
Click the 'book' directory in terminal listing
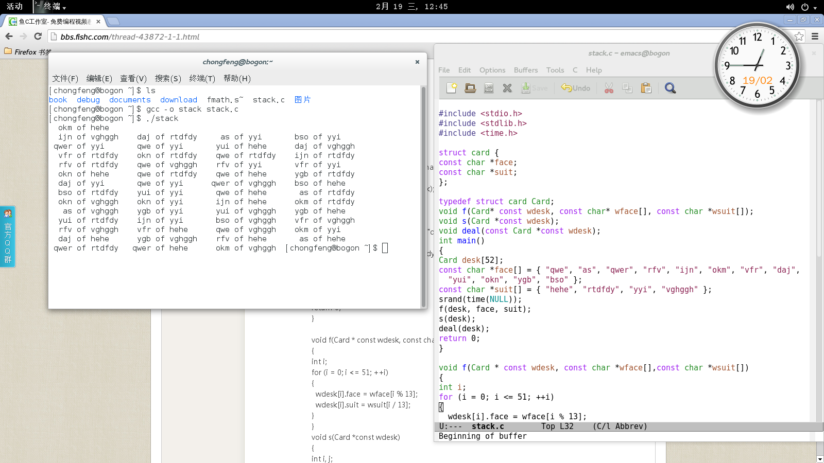58,100
